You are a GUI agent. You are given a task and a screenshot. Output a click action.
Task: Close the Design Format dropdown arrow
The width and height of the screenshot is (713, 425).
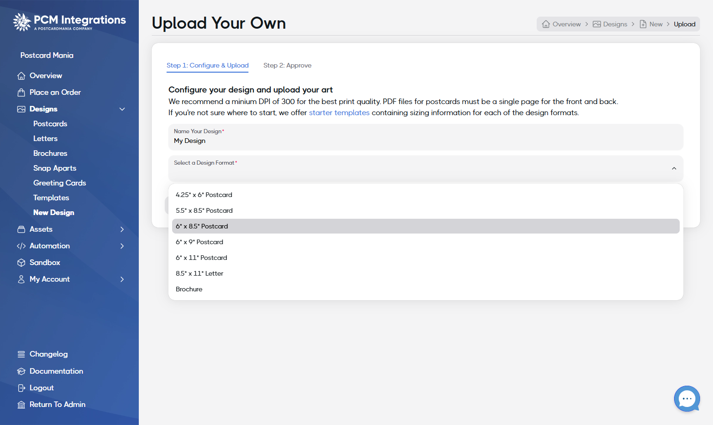(x=674, y=168)
